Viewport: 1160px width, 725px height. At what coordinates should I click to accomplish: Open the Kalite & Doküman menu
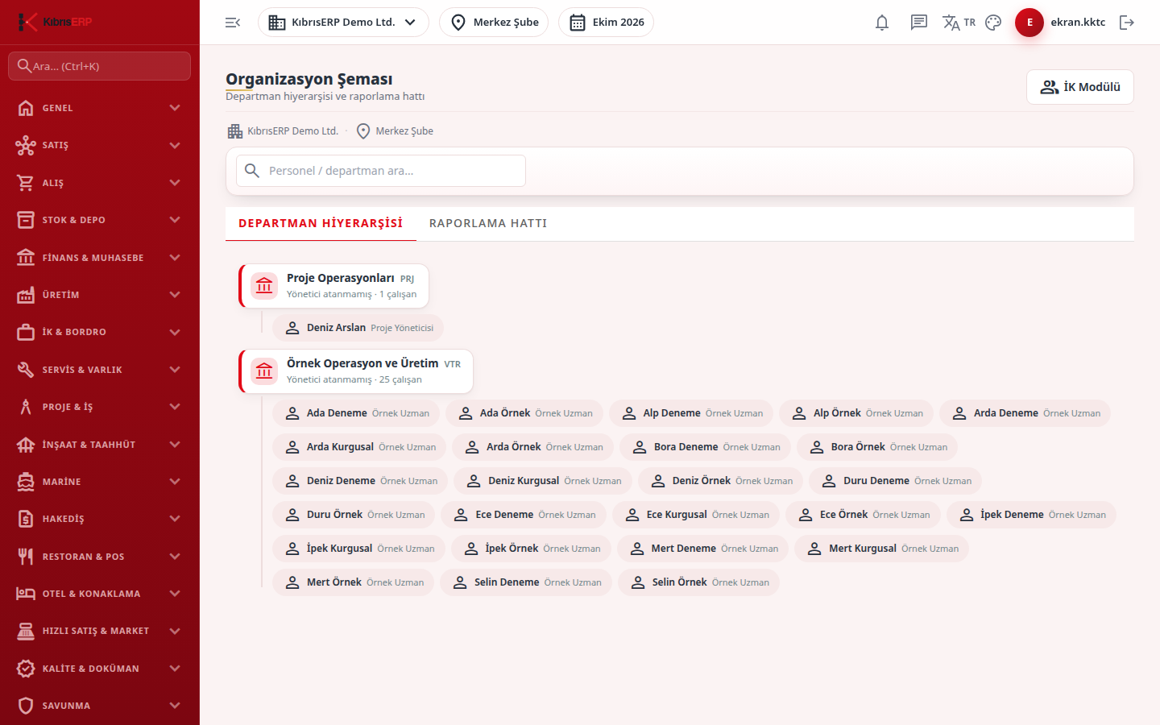[x=100, y=669]
